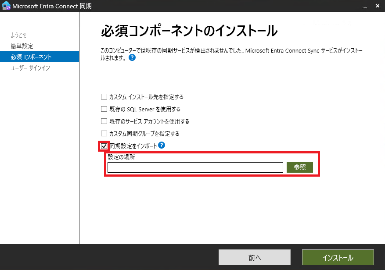
Task: Close the Entra Connect wizard window
Action: (378, 6)
